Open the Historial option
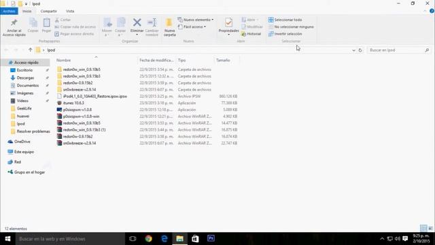The image size is (435, 245). 251,34
